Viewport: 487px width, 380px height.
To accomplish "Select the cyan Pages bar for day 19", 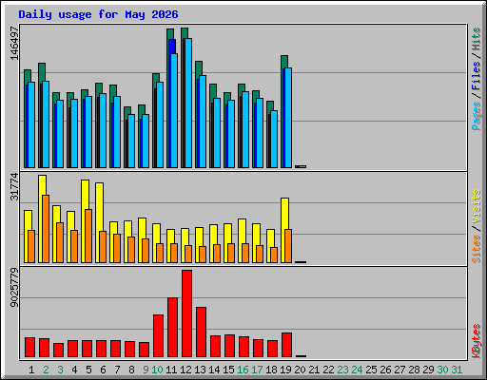I will pos(288,118).
